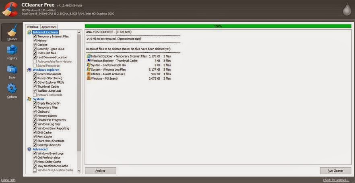Viewport: 355px width, 183px height.
Task: Enable Window Size/Location Cache checkbox
Action: [x=35, y=170]
